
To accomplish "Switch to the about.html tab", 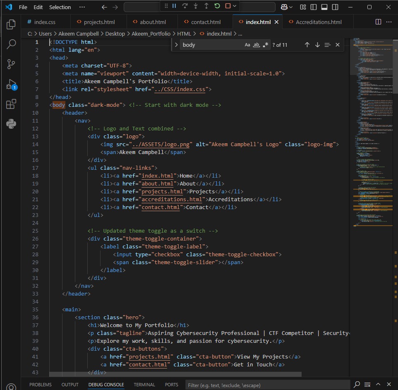I will 152,22.
